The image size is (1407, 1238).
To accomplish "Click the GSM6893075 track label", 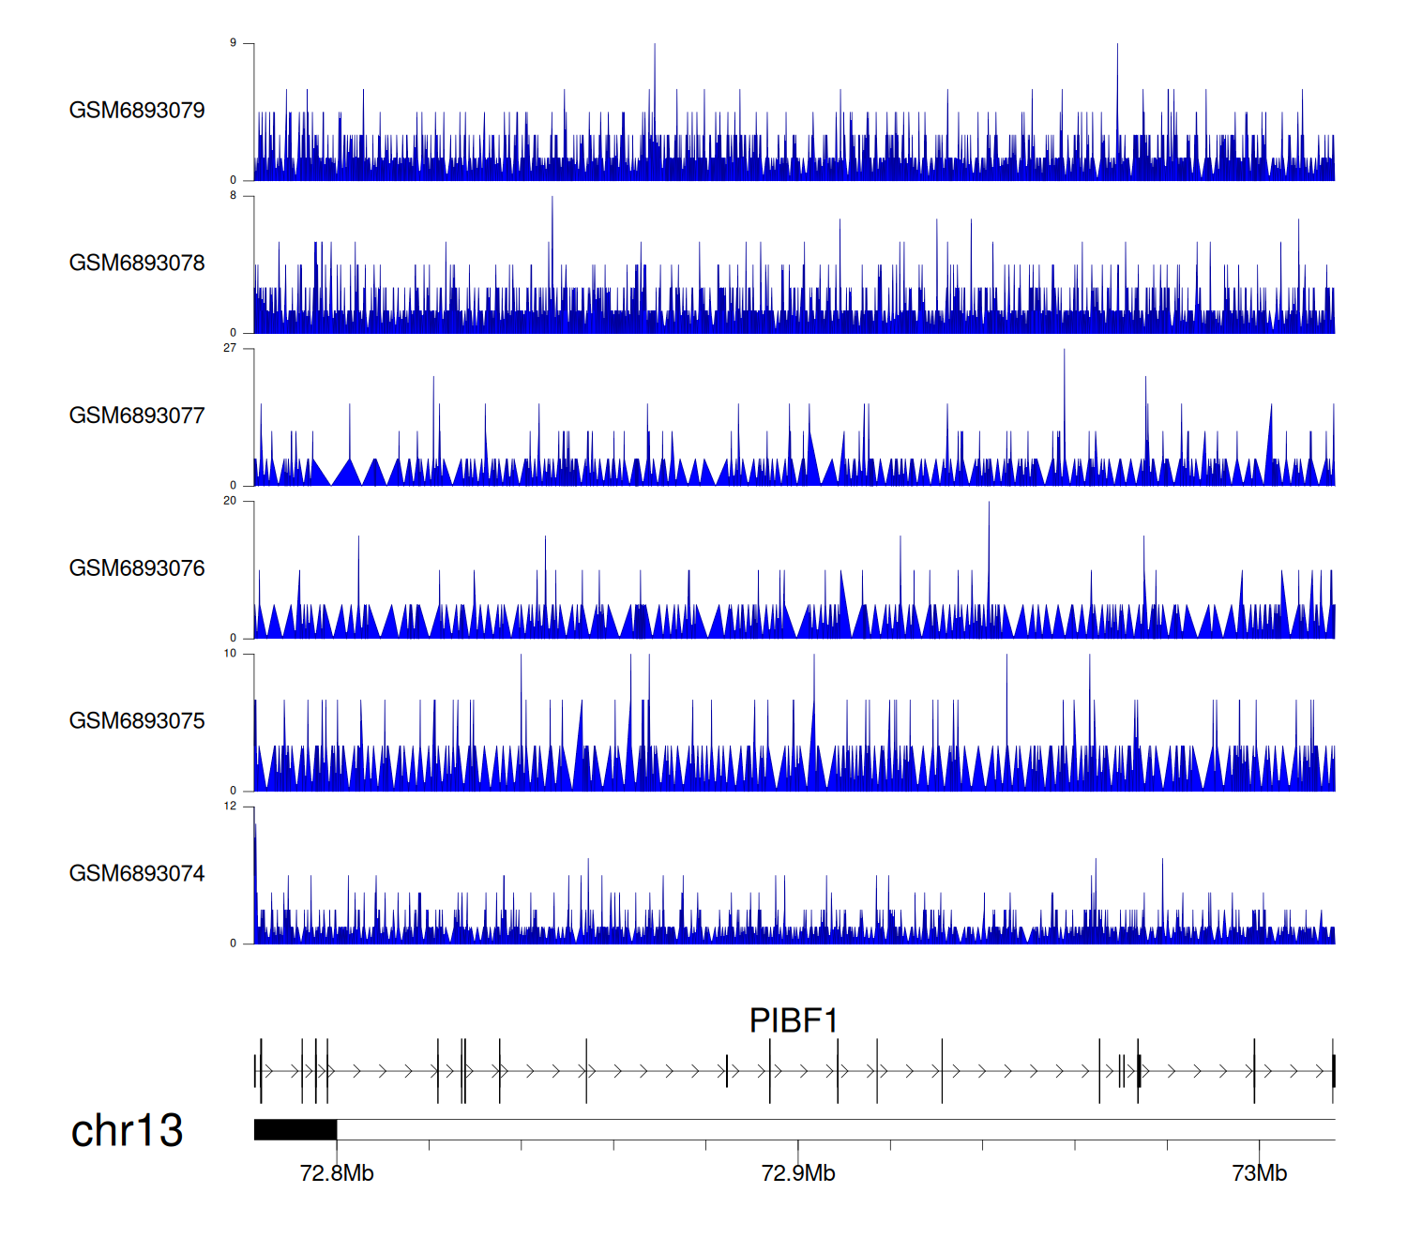I will 137,721.
